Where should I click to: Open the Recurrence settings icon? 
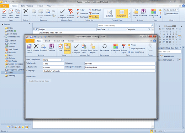click(x=104, y=48)
